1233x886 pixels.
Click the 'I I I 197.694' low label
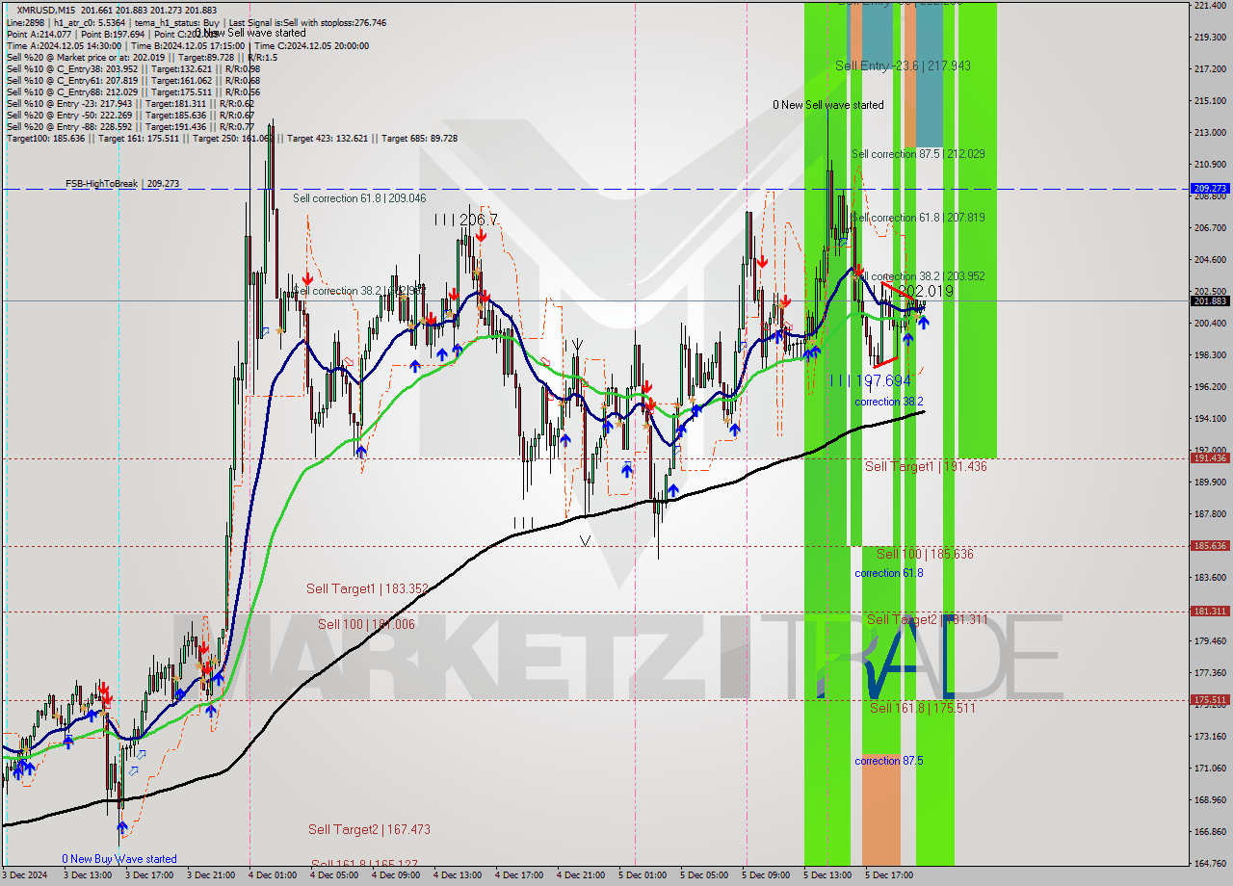pos(870,380)
